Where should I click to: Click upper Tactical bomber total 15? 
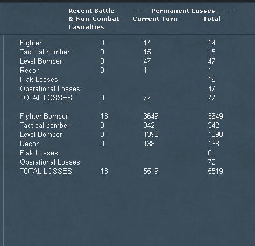tap(212, 52)
